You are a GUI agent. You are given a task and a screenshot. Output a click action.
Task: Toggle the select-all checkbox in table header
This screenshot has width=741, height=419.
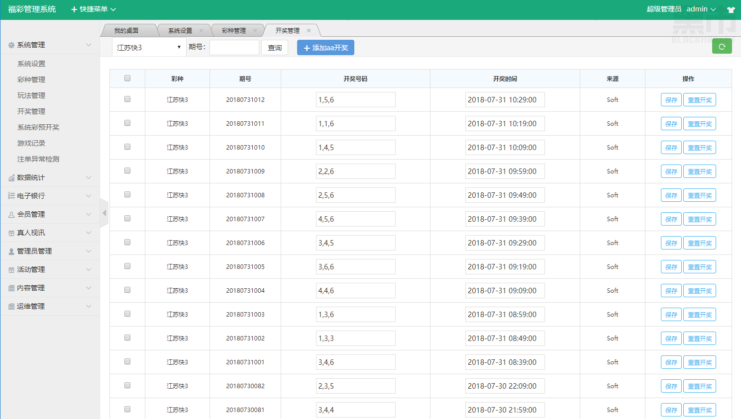[x=127, y=78]
